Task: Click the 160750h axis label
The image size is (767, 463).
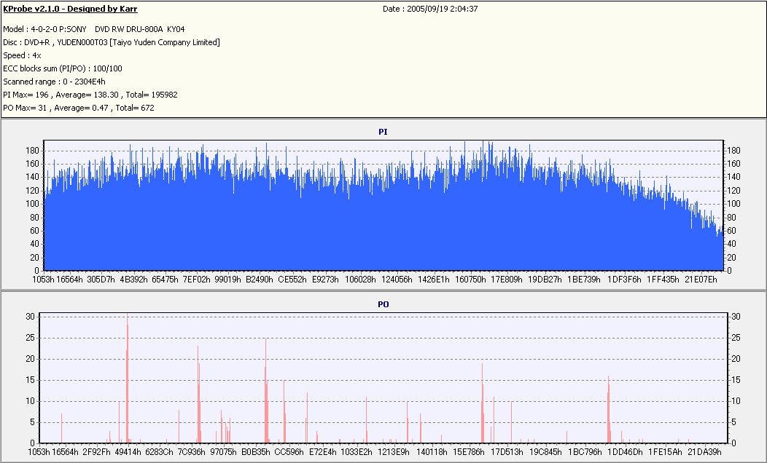Action: 470,280
